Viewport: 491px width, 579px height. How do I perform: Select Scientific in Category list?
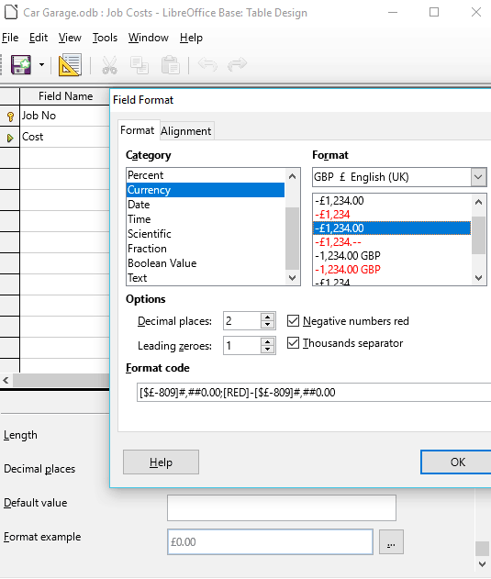pyautogui.click(x=206, y=234)
